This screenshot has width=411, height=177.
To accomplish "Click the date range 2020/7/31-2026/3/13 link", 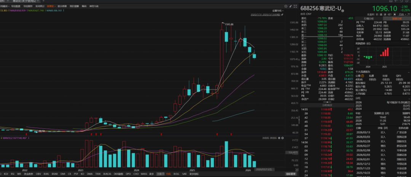I will (265, 15).
